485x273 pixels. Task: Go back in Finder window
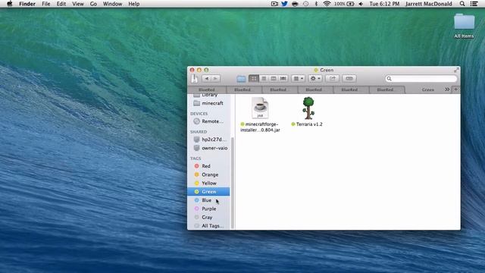tap(207, 79)
